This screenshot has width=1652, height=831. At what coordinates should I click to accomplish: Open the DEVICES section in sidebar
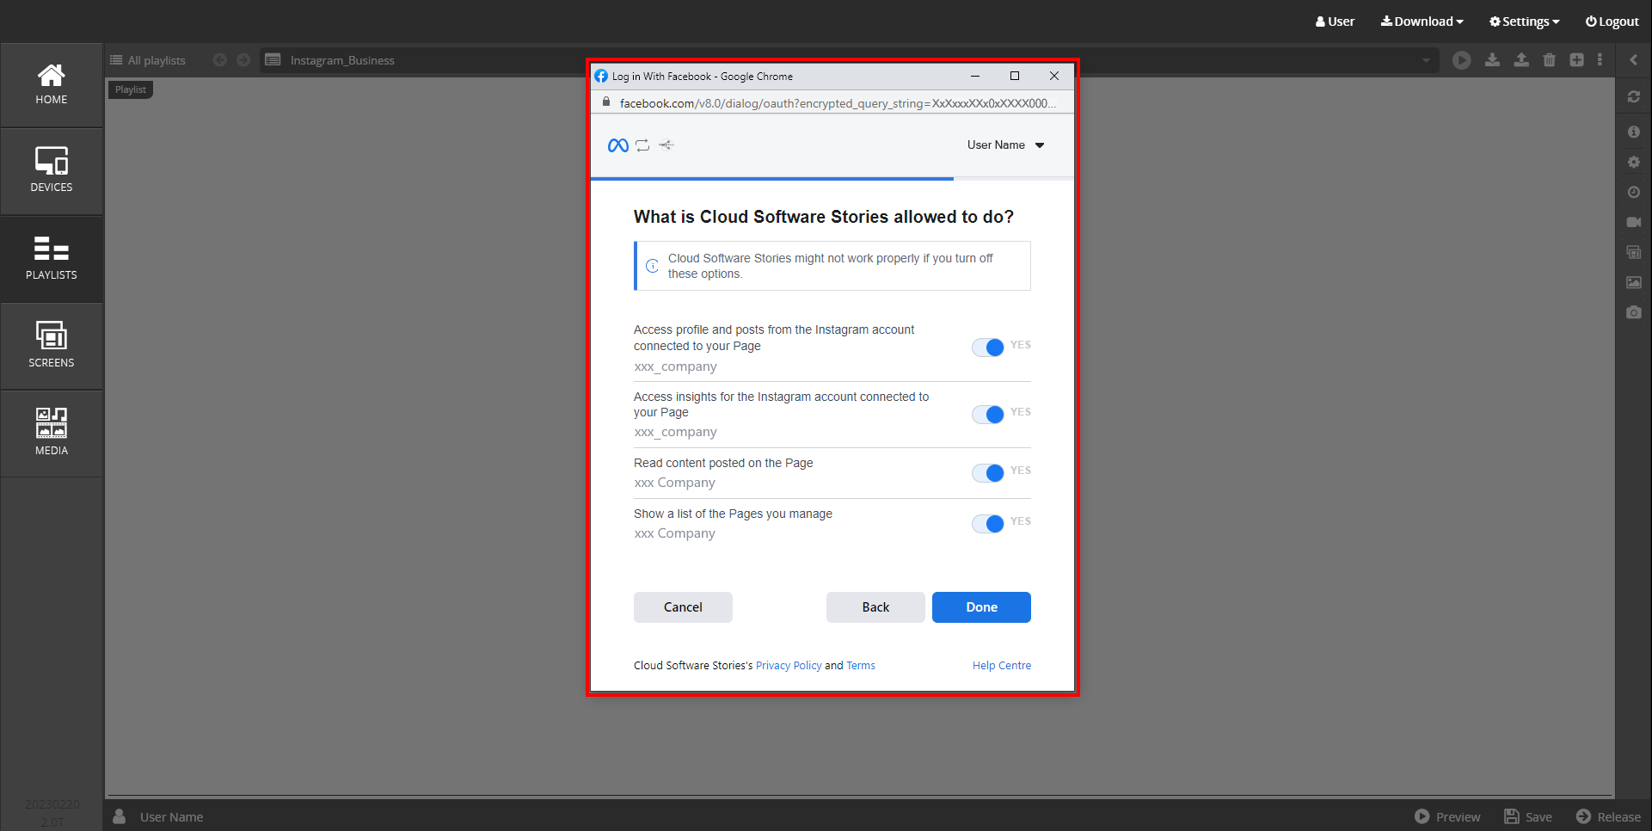(x=52, y=172)
